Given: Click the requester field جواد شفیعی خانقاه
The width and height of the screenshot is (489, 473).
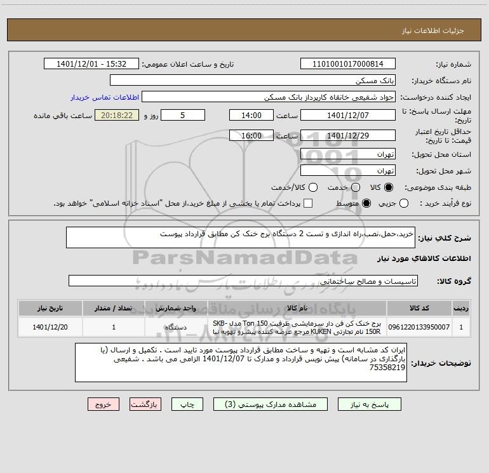Looking at the screenshot, I should coord(269,97).
